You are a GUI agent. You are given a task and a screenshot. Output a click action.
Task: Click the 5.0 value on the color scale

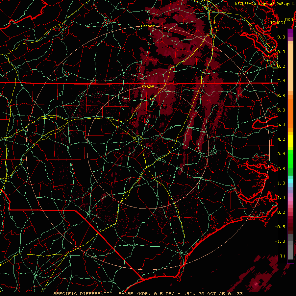coord(281,125)
